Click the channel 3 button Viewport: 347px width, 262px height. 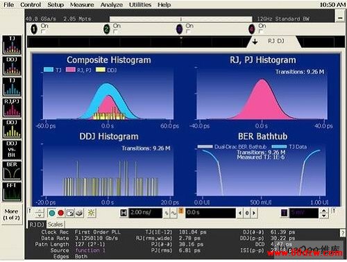(179, 29)
